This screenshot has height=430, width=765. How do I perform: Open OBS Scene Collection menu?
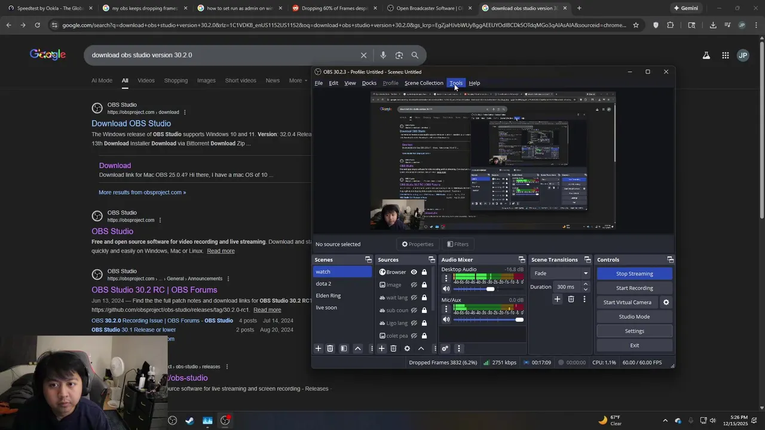424,83
